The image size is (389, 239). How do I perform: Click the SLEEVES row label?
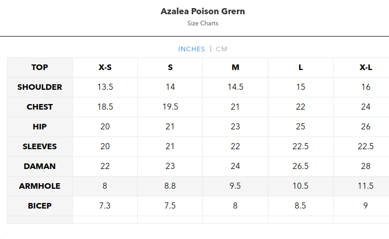[x=40, y=147]
